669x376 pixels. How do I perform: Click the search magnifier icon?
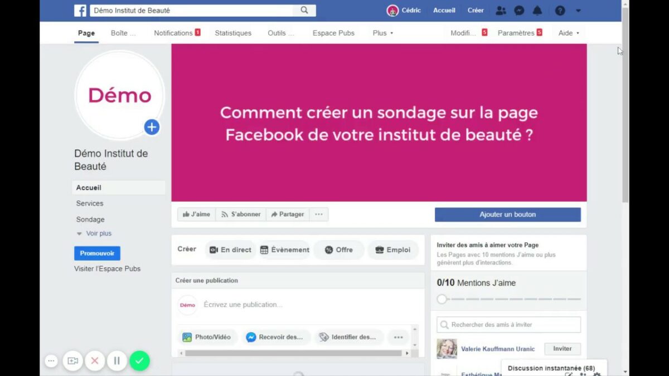[304, 10]
